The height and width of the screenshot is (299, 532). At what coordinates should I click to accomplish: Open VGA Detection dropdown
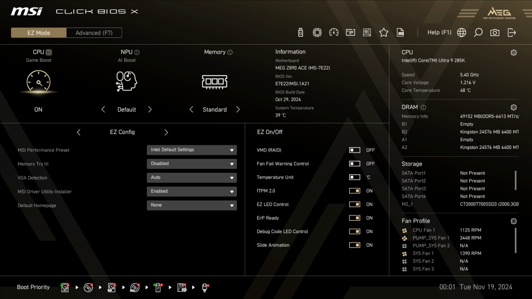tap(192, 178)
